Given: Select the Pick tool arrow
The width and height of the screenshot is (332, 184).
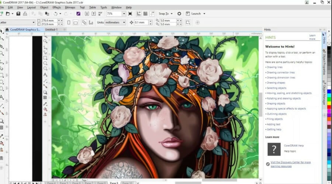Looking at the screenshot, I should pyautogui.click(x=2, y=31).
